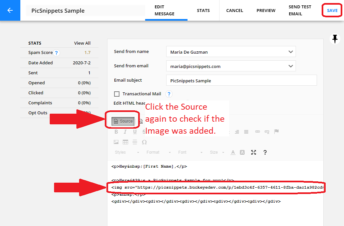Switch to the Edit Message tab
This screenshot has width=344, height=226.
tap(166, 10)
